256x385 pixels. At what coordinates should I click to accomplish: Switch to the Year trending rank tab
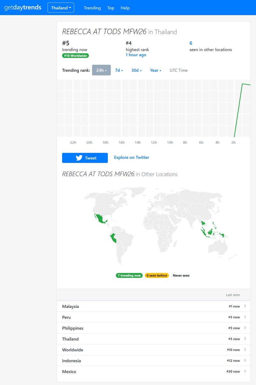coord(155,70)
